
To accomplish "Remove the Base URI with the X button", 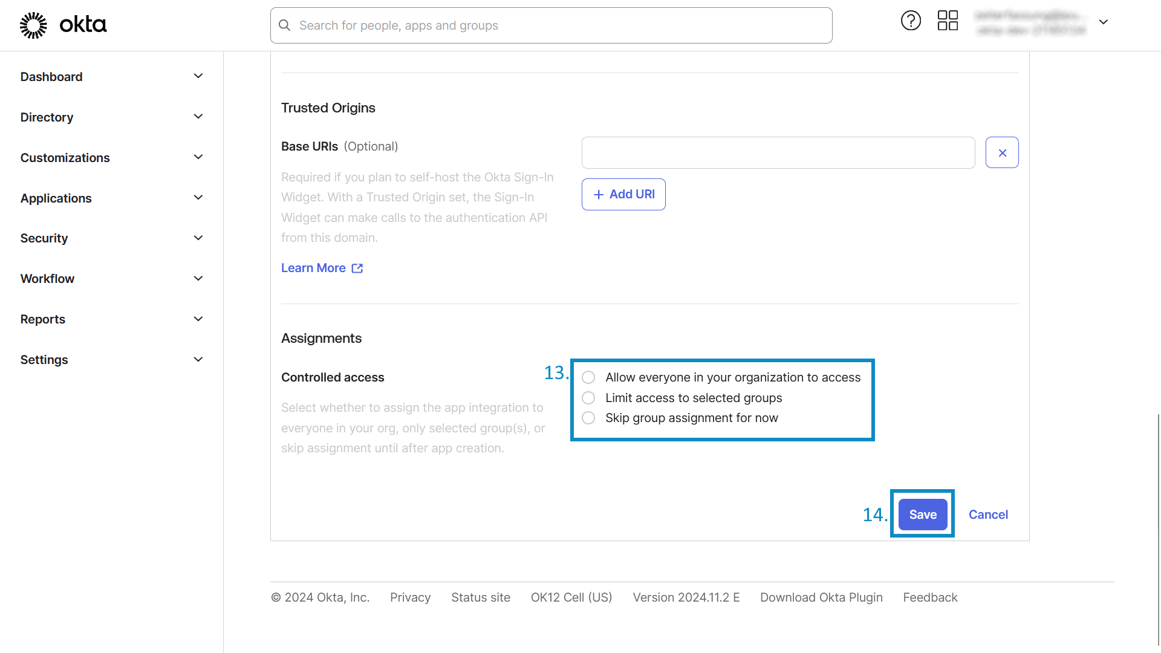I will [1002, 152].
